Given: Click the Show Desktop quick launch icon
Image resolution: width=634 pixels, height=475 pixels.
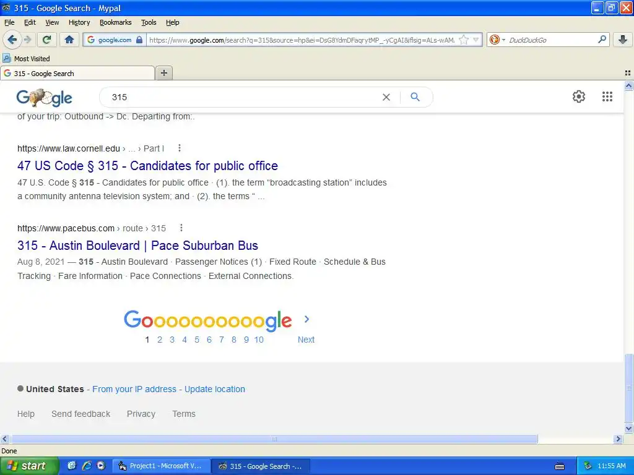Looking at the screenshot, I should [x=72, y=466].
